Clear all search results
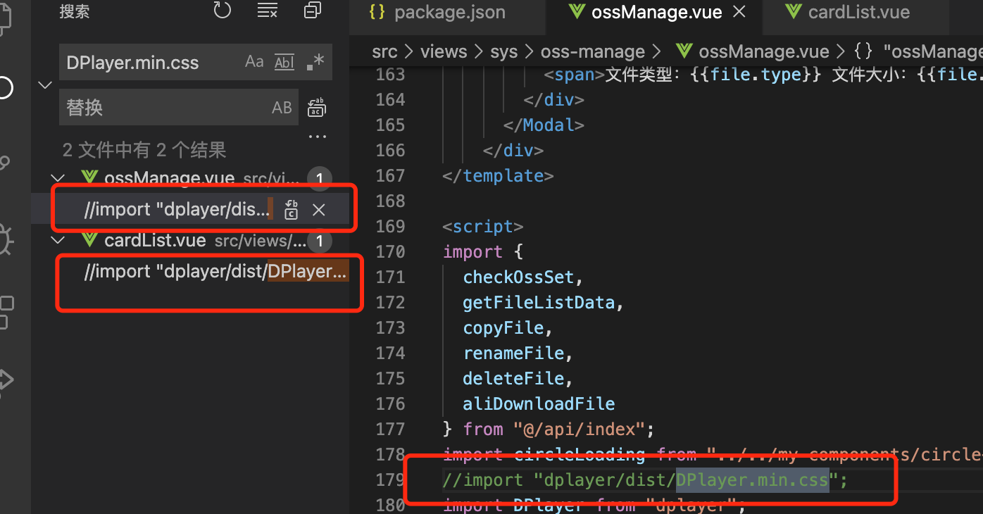 coord(267,11)
